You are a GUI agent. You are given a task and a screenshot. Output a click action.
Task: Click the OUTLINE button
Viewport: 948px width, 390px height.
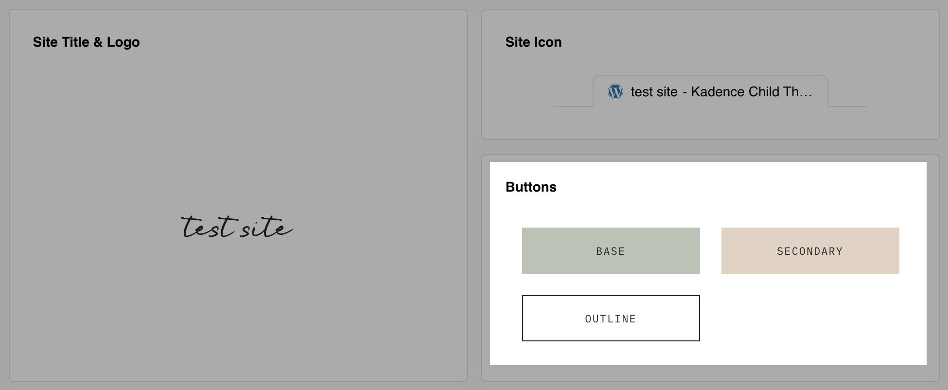pyautogui.click(x=611, y=318)
